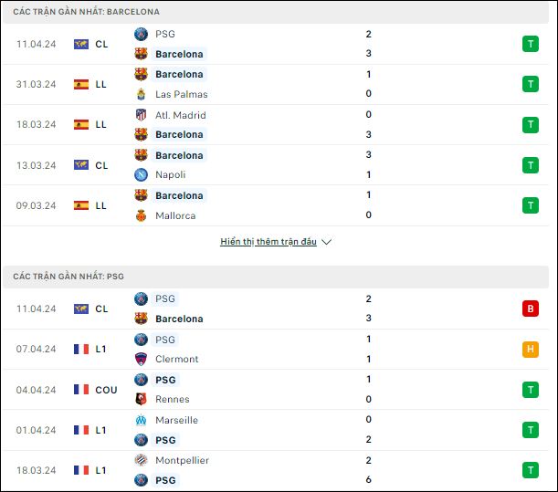Click the Marseille club logo
Image resolution: width=558 pixels, height=492 pixels.
click(141, 420)
